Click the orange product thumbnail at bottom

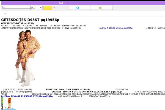click(x=10, y=103)
